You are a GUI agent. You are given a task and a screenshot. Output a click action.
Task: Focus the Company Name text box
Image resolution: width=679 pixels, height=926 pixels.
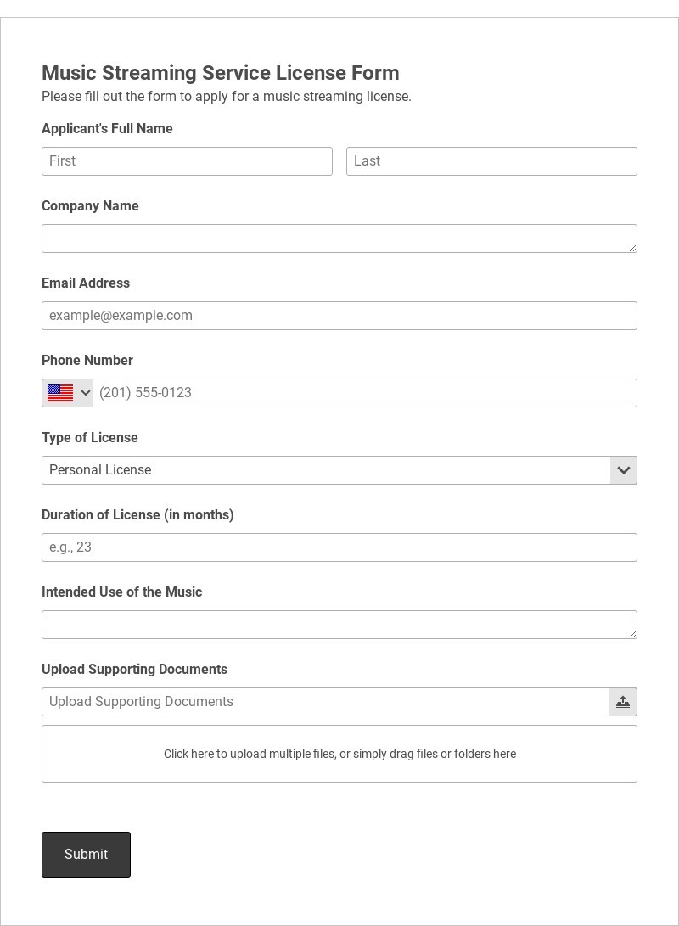point(339,239)
